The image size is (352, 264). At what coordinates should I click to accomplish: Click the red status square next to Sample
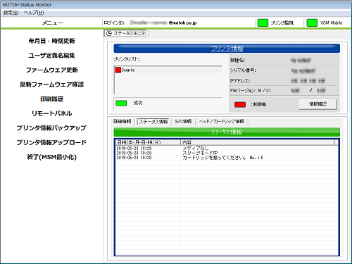[118, 70]
